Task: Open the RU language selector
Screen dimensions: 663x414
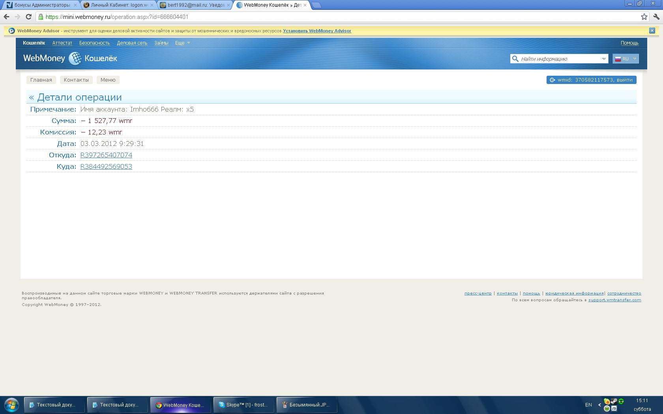Action: (x=626, y=59)
